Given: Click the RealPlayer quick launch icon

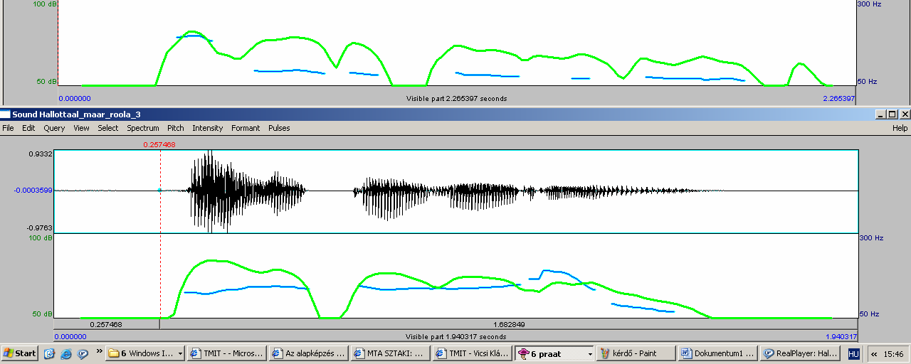Looking at the screenshot, I should click(x=83, y=353).
